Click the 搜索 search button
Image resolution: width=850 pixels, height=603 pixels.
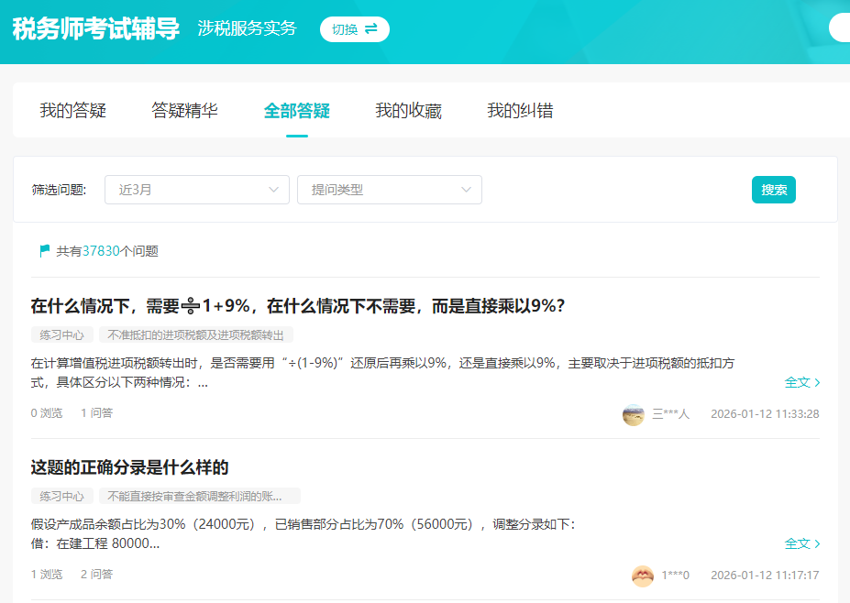point(773,190)
